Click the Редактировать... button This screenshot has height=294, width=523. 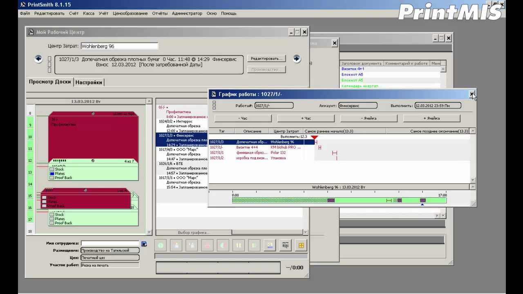(266, 58)
